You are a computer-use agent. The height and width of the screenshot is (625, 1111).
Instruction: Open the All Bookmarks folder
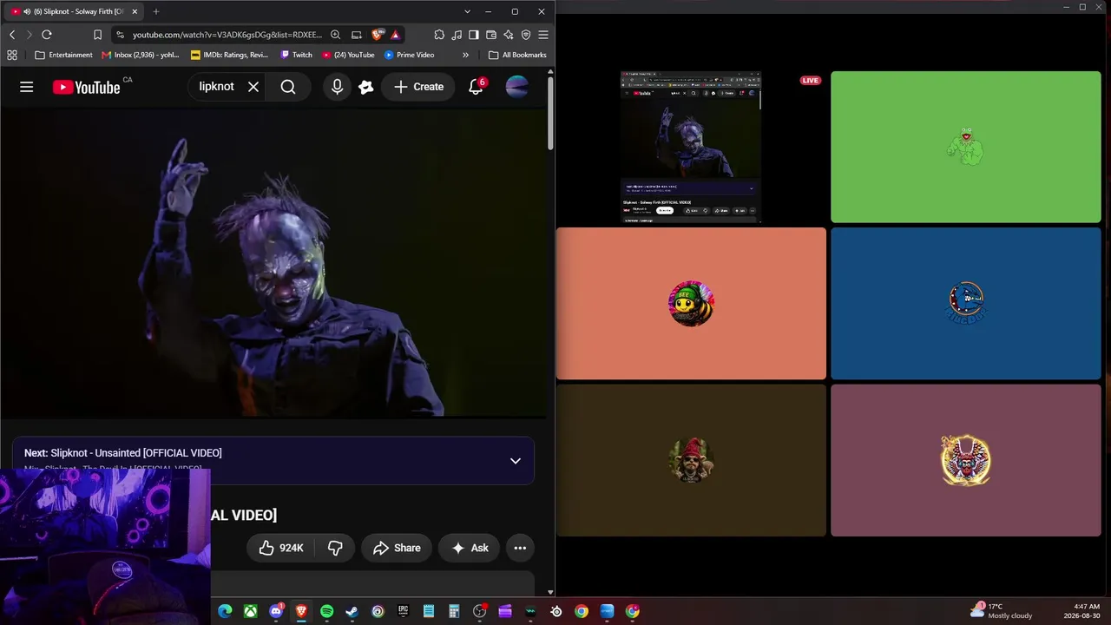(517, 55)
